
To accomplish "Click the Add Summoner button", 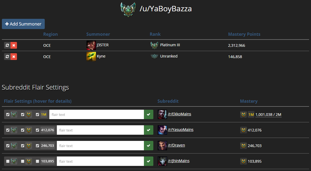I will [23, 24].
